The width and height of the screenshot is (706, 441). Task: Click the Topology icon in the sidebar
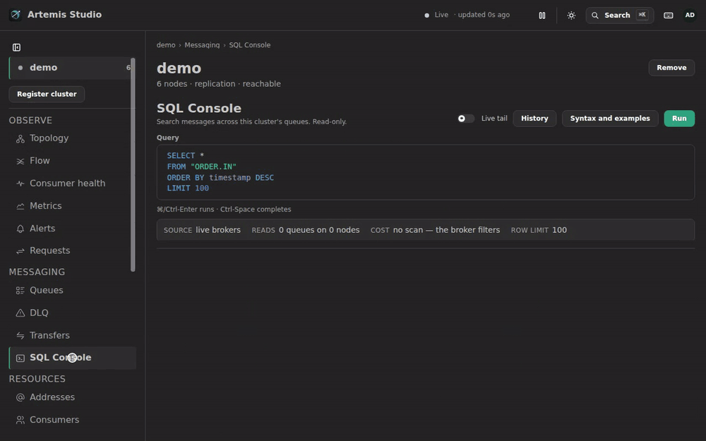[20, 138]
